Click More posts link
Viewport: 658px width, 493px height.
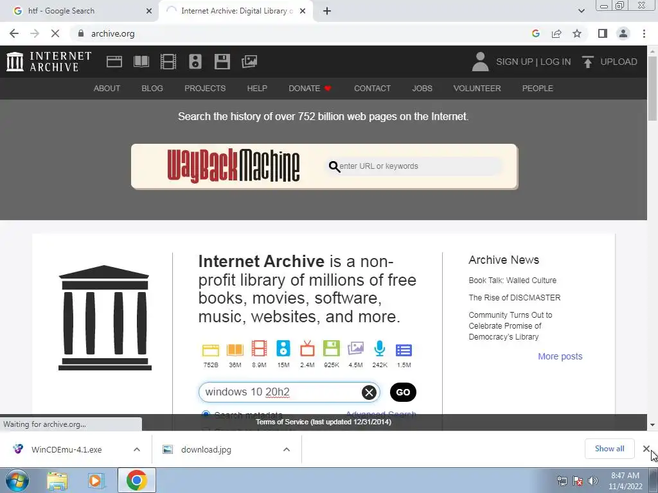coord(560,356)
